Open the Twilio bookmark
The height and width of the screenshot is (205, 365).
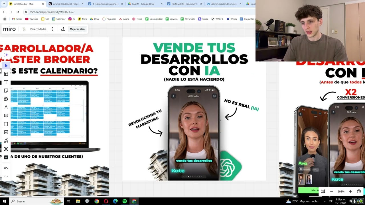(137, 19)
